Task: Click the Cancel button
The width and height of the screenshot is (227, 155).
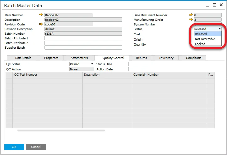Action: [36, 147]
